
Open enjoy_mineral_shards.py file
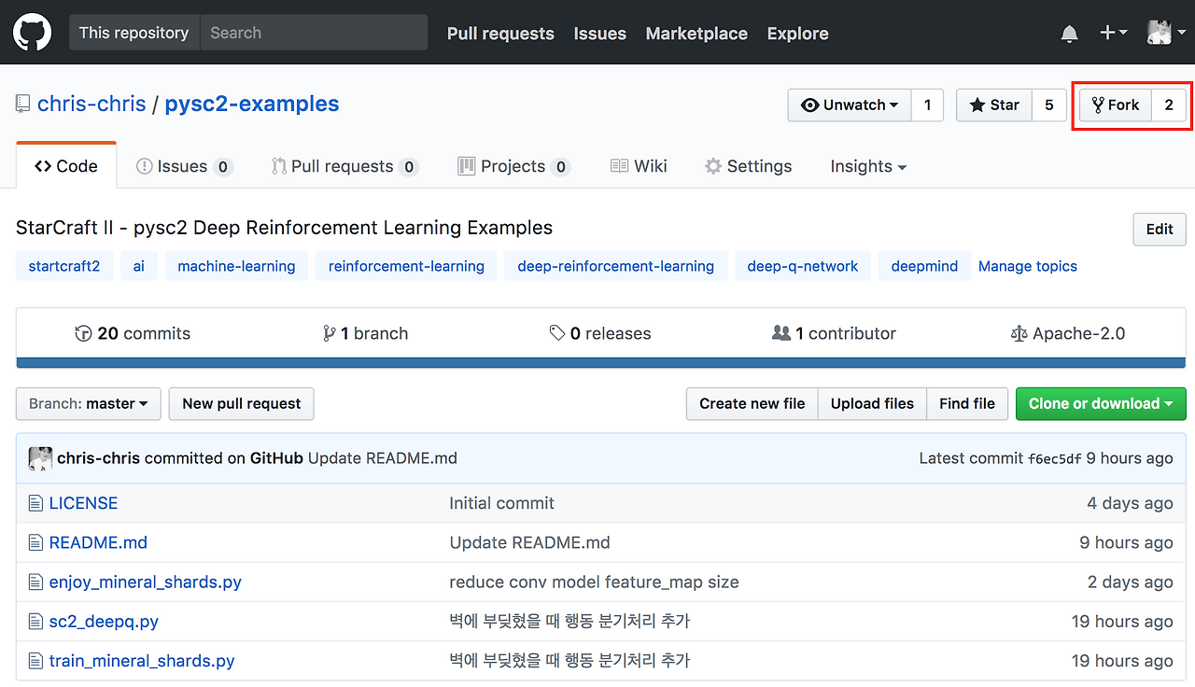click(x=146, y=582)
